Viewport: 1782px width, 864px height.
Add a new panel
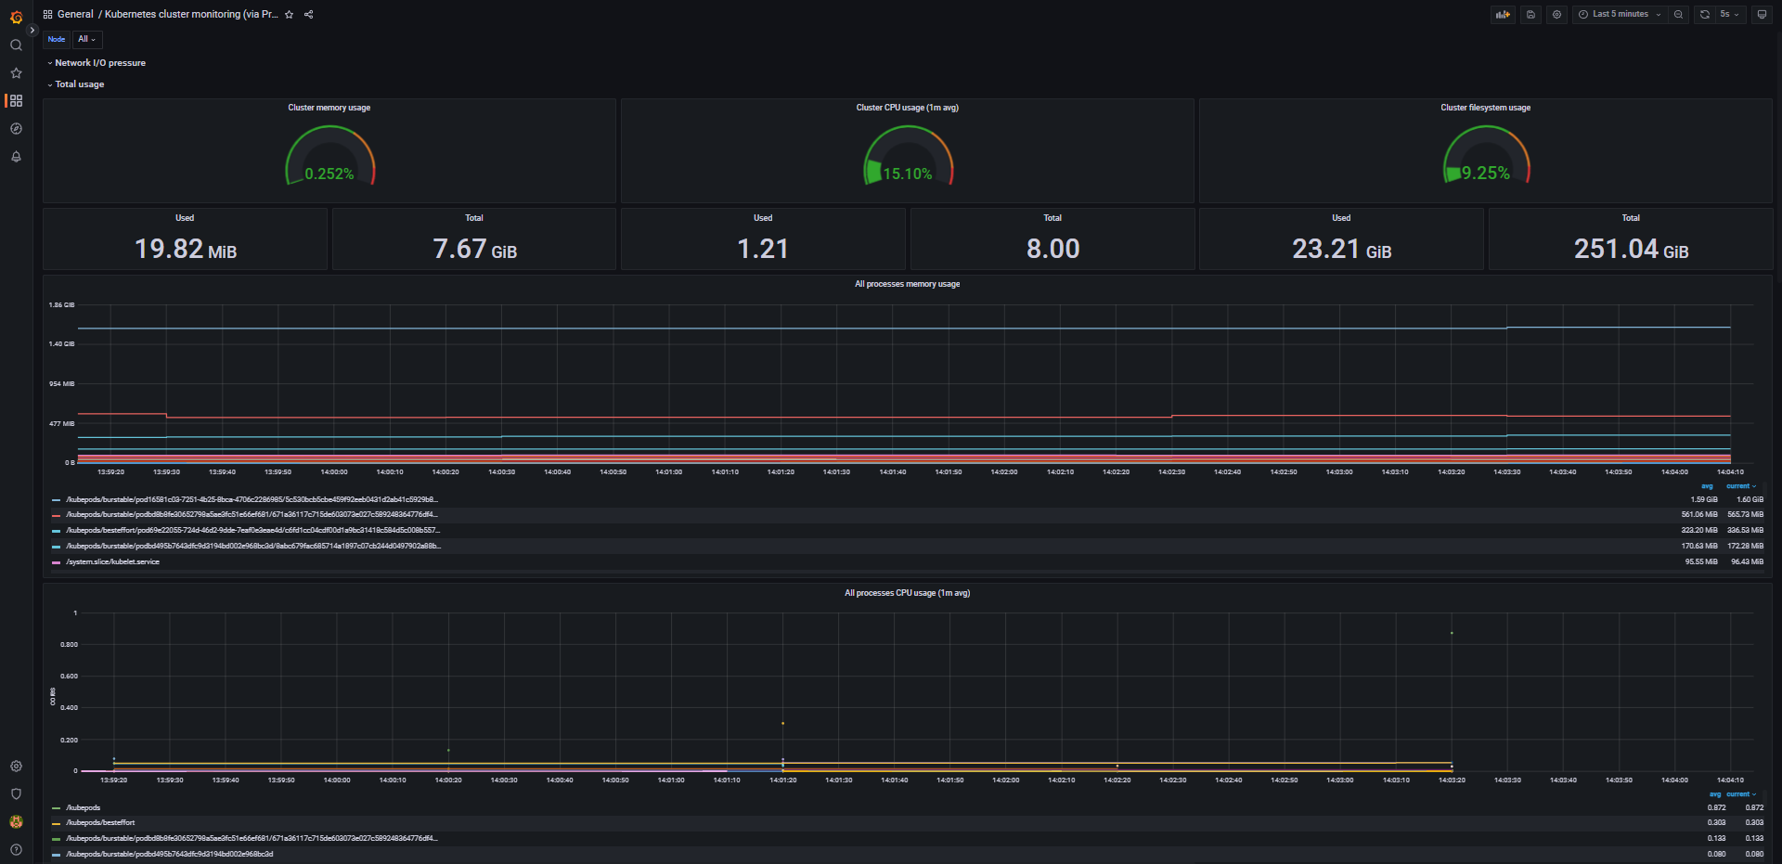pos(1503,14)
